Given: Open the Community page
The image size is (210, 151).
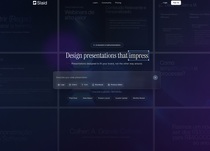Looking at the screenshot, I should (x=106, y=3).
